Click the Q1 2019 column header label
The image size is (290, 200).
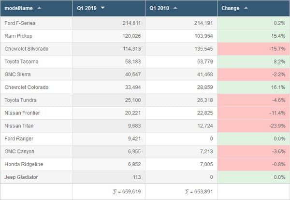pos(87,8)
